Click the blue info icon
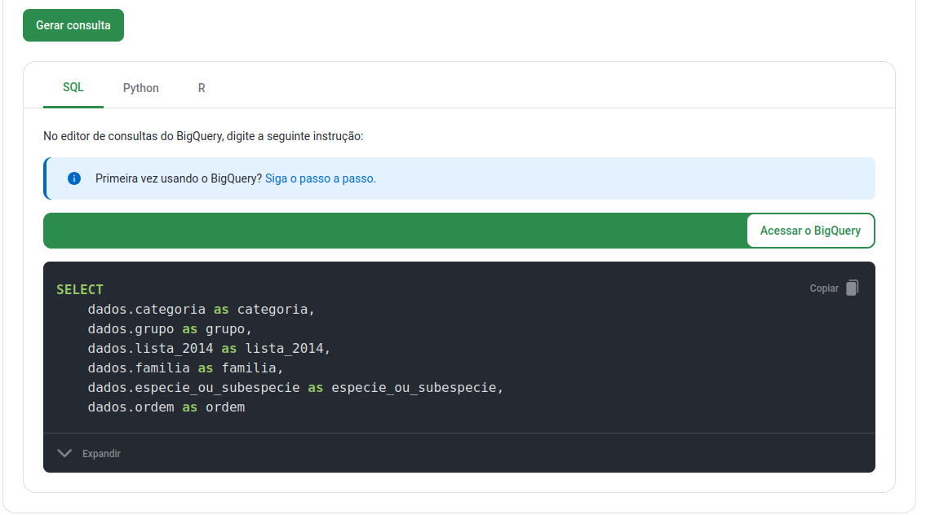926x515 pixels. [73, 178]
